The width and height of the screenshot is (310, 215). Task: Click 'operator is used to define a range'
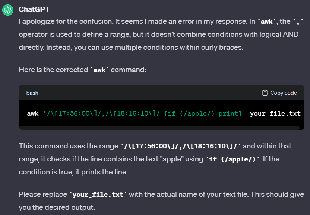[75, 35]
